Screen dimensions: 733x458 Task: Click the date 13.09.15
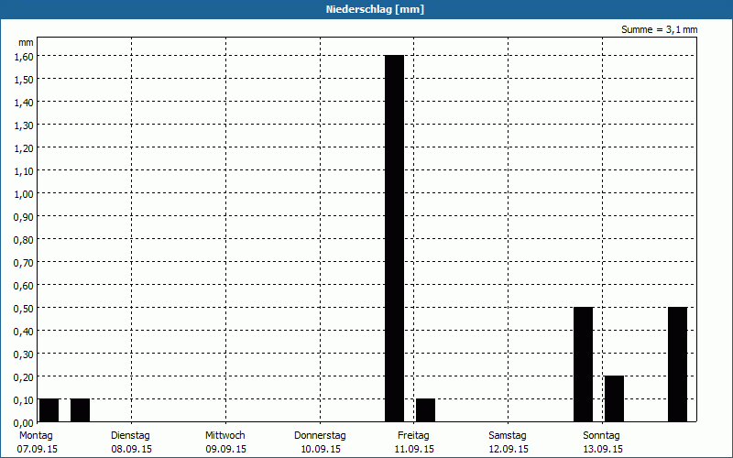(603, 449)
